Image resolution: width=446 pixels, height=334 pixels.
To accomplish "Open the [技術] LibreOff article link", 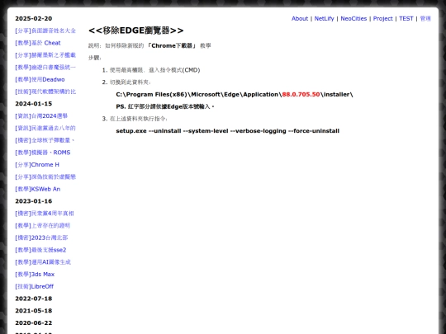I will click(35, 286).
